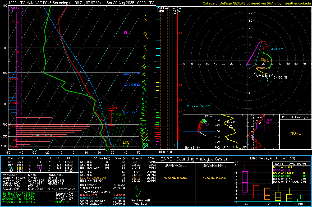Select the Wind Speed (knots) panel header
The height and width of the screenshot is (207, 312).
pos(163,9)
